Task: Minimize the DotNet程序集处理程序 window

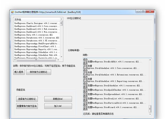Action: click(x=138, y=11)
